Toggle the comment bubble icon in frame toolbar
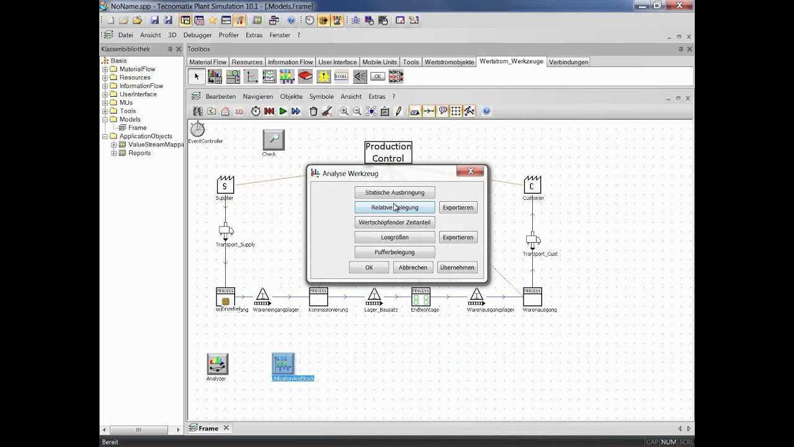794x447 pixels. point(442,111)
